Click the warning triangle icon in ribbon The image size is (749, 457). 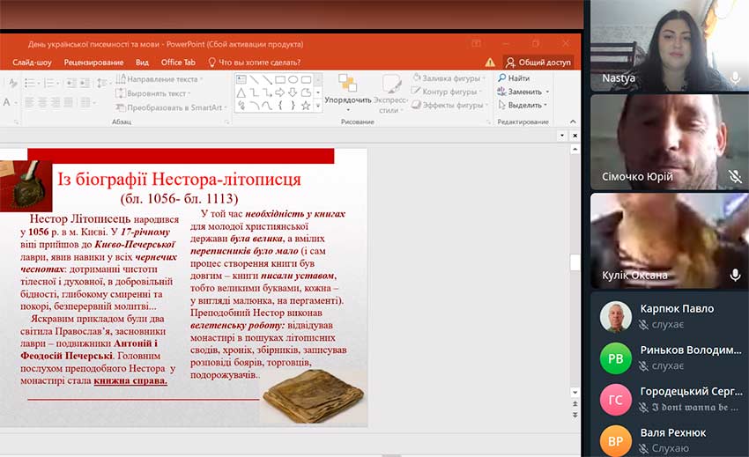490,63
